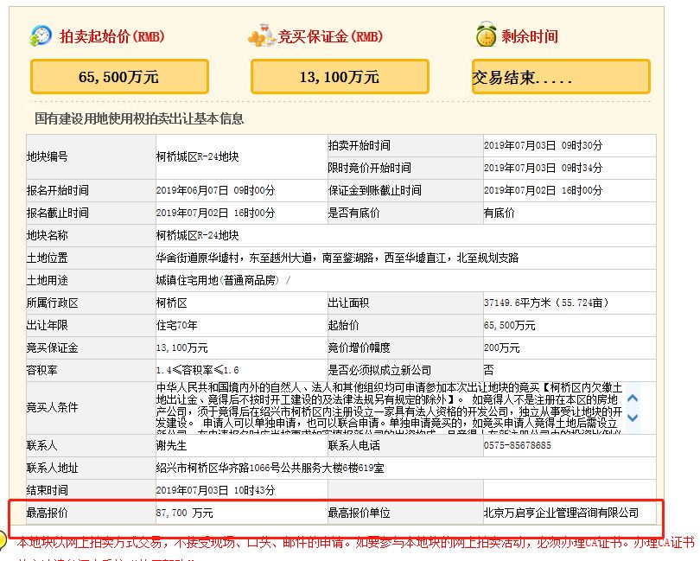This screenshot has width=700, height=561.
Task: Click the 拍卖起始价(RMB) red label
Action: [x=111, y=36]
